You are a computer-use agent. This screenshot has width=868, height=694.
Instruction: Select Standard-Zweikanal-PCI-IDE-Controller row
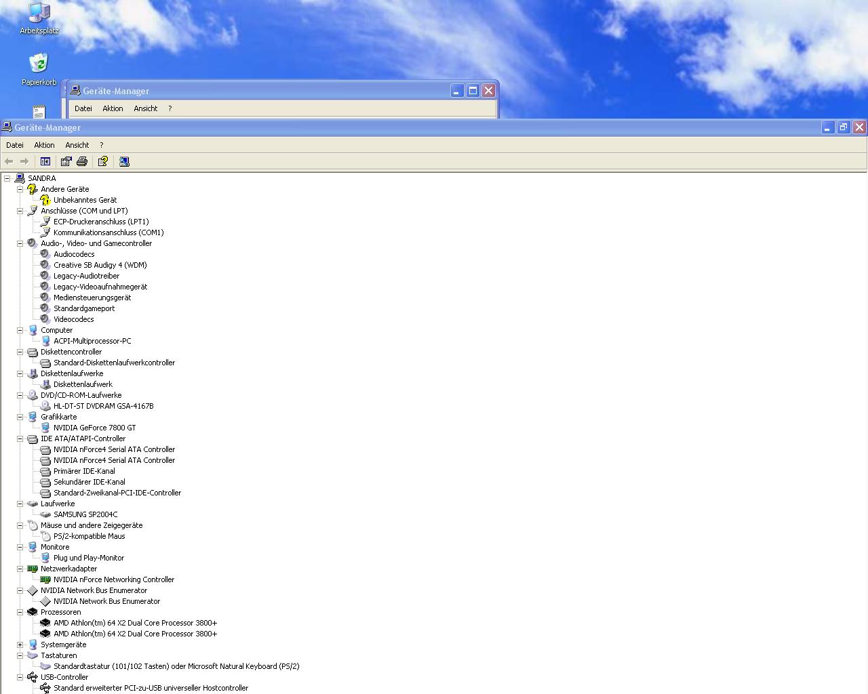(x=117, y=493)
